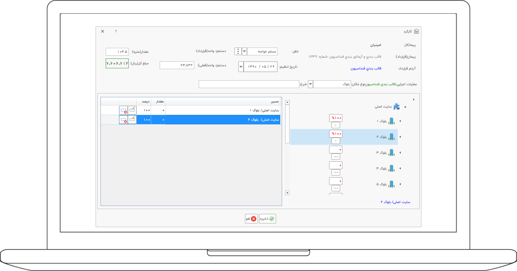This screenshot has height=271, width=517.
Task: Click the building icon for بلوک ۳
Action: [x=391, y=153]
